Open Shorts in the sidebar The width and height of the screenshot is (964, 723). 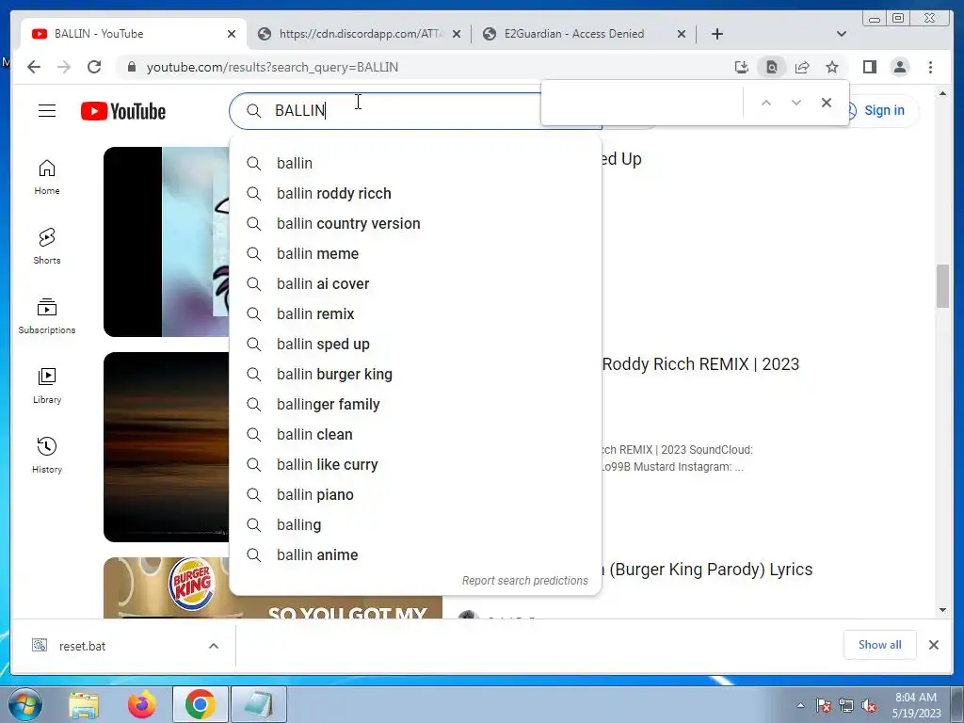coord(47,247)
